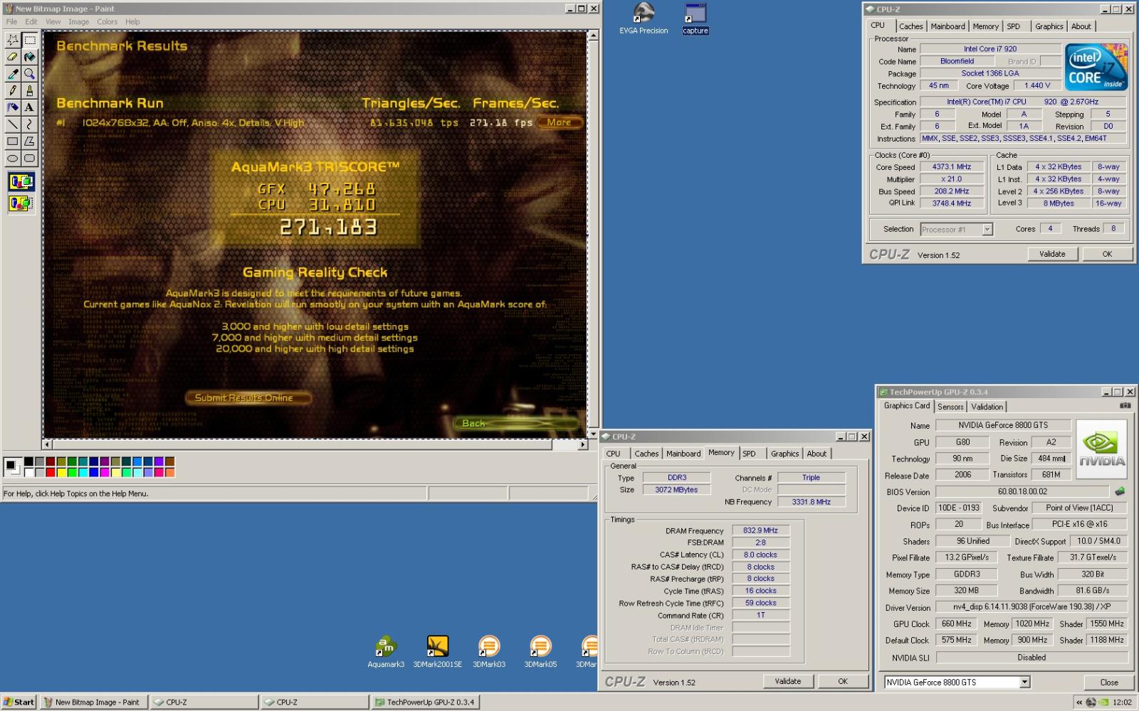Viewport: 1139px width, 711px height.
Task: Click OK in the Memory CPU-Z window
Action: pos(843,681)
